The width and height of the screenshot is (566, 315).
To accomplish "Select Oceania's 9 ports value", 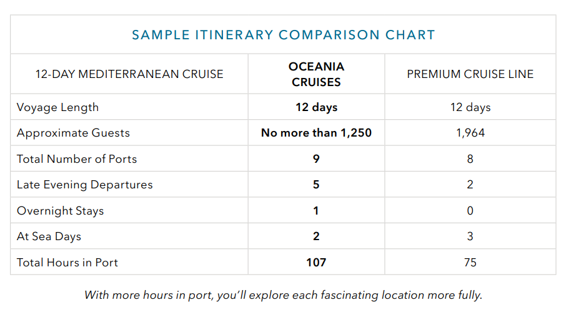I will (316, 159).
